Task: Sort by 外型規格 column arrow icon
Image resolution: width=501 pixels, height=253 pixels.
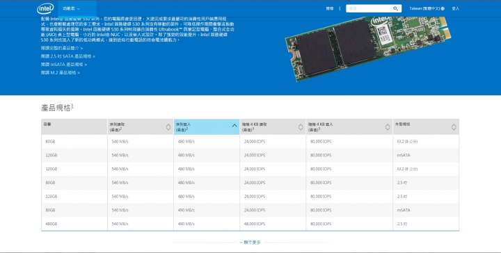Action: 454,127
